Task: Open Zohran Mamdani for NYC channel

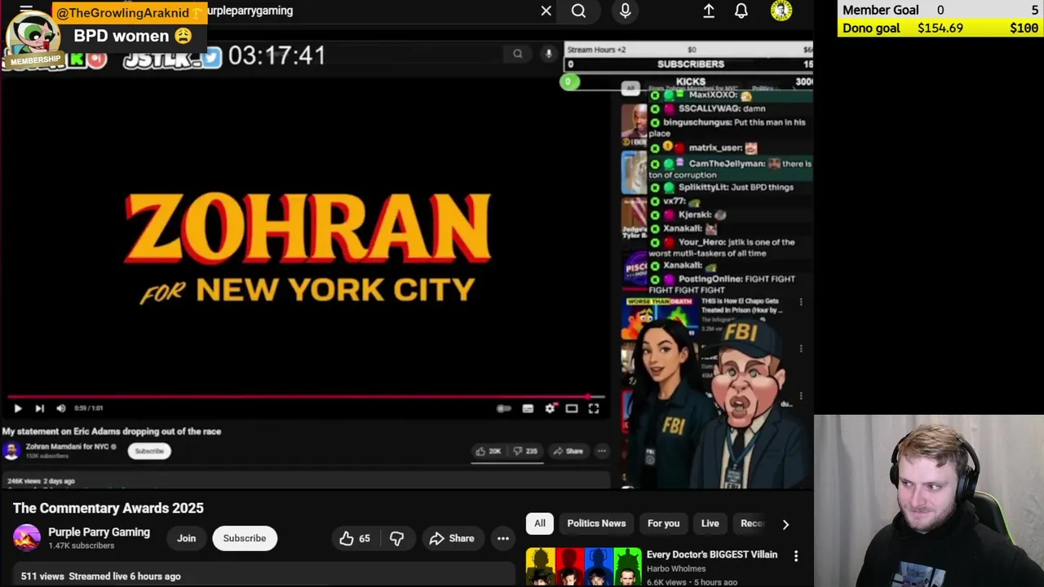Action: (70, 447)
